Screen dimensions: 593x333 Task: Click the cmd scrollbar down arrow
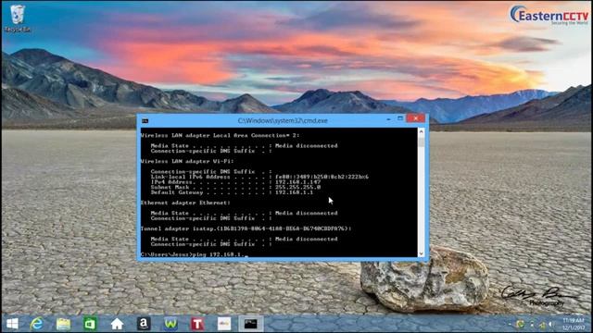(422, 253)
